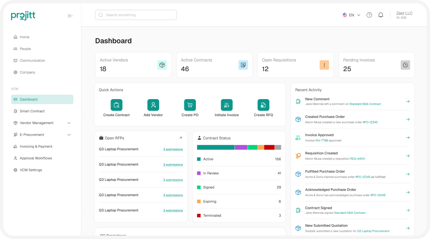Image resolution: width=430 pixels, height=239 pixels.
Task: Click the Search something input field
Action: click(x=136, y=15)
